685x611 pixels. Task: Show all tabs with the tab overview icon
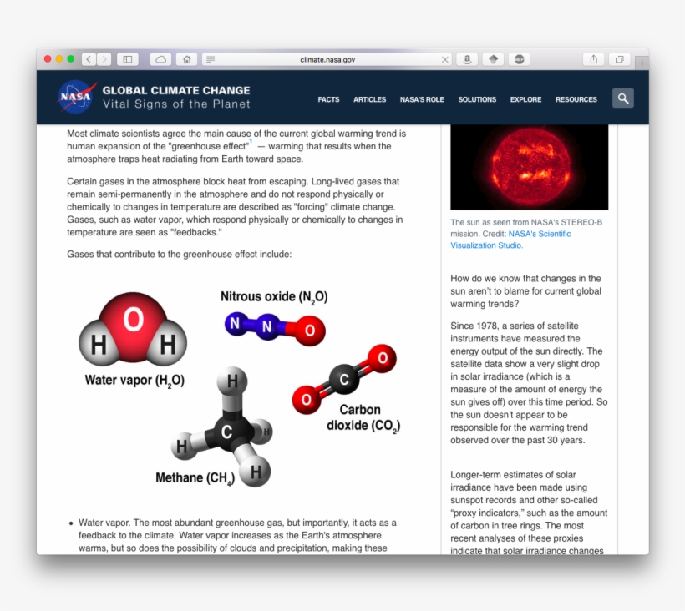pos(619,59)
